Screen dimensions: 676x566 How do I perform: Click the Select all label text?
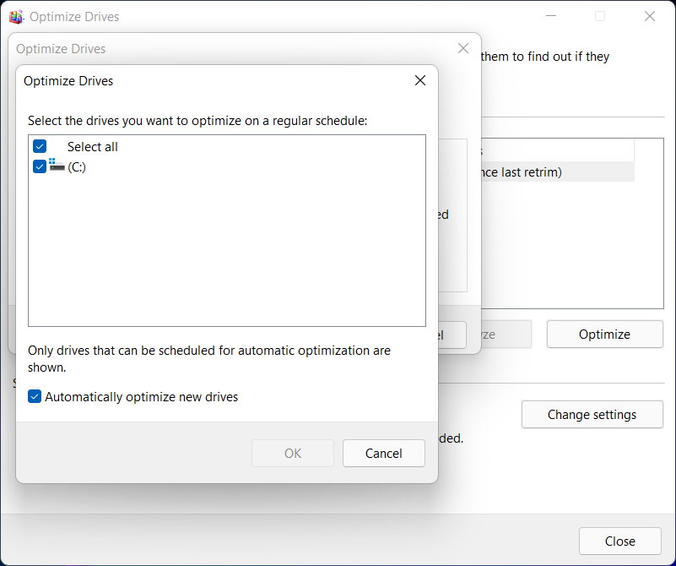coord(93,147)
